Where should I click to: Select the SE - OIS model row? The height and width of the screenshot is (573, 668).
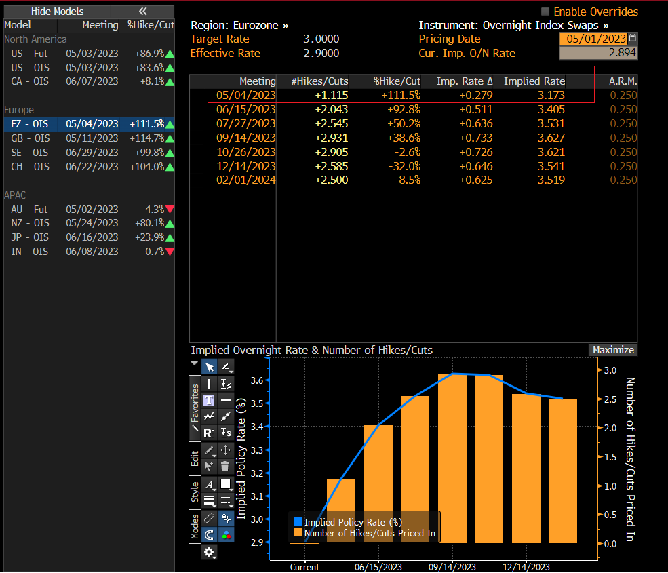click(89, 153)
